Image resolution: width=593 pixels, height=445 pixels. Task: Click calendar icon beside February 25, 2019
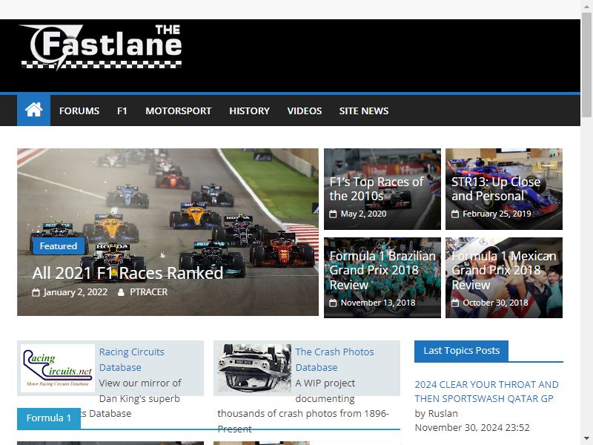coord(455,214)
